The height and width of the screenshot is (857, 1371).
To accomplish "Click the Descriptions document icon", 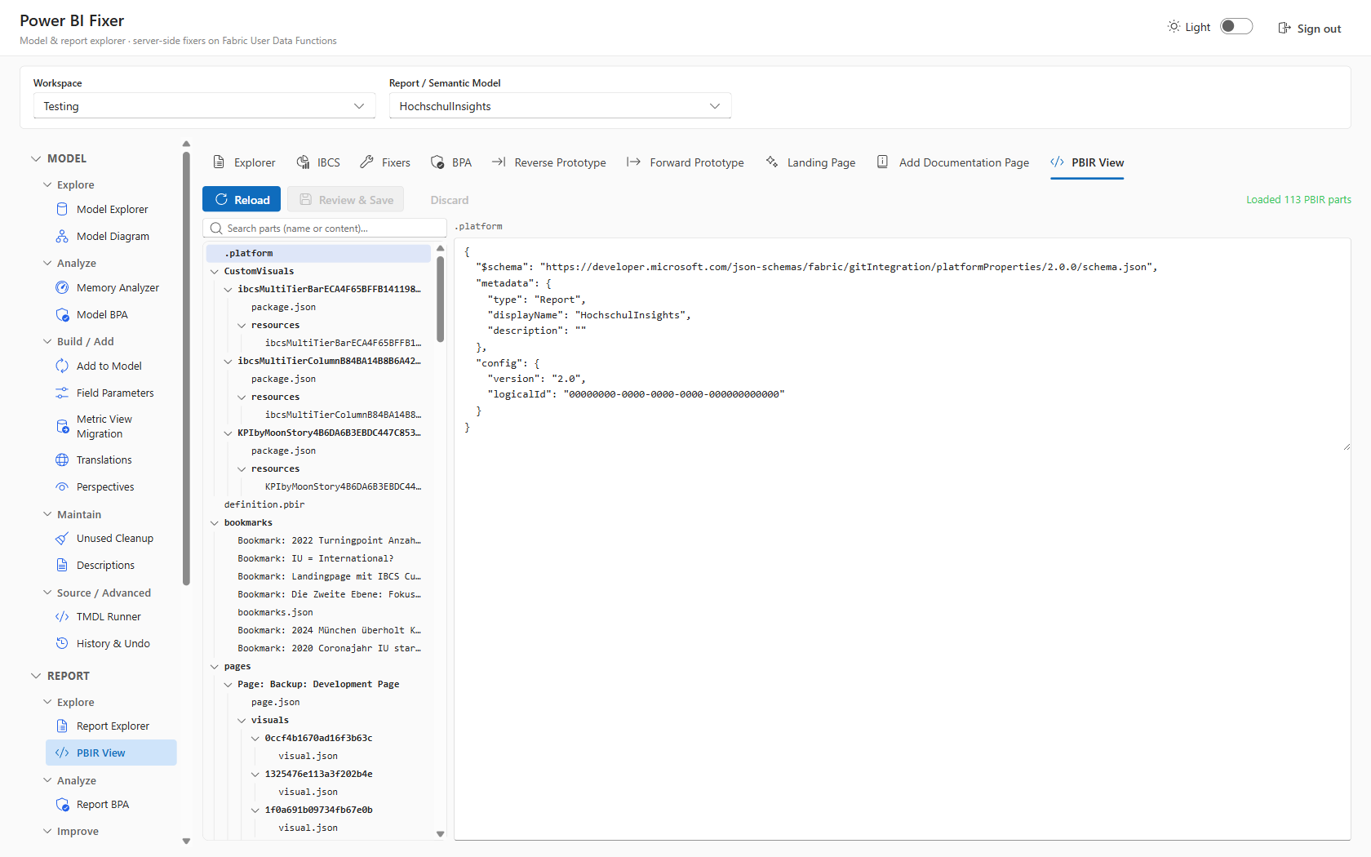I will point(62,565).
